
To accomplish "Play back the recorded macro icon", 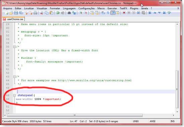I will (134, 13).
